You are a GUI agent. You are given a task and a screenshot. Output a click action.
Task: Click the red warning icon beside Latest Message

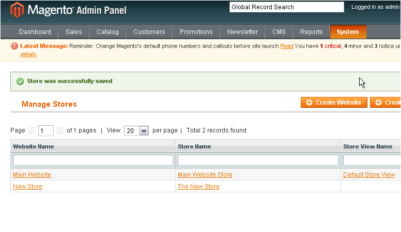[14, 46]
